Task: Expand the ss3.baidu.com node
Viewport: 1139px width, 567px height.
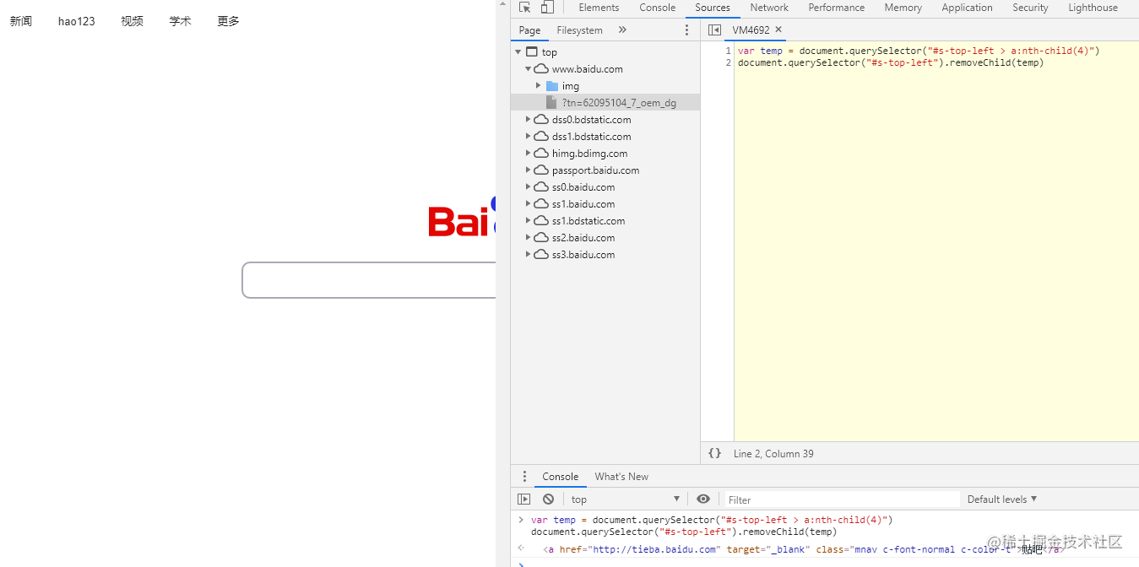Action: (529, 255)
